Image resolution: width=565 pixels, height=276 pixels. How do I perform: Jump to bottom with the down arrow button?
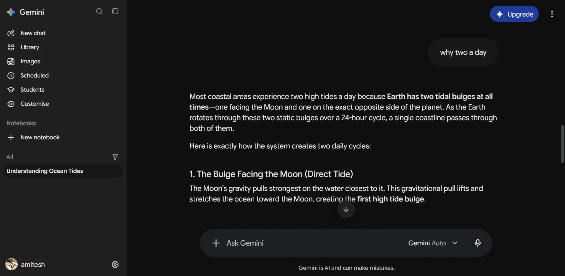tap(346, 209)
